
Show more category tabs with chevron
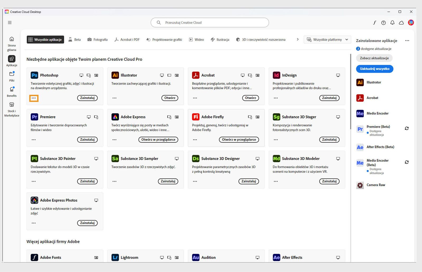click(x=298, y=39)
